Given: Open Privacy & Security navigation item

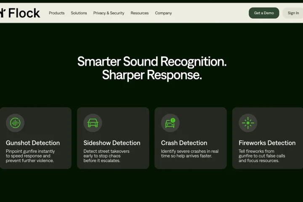Looking at the screenshot, I should tap(109, 13).
